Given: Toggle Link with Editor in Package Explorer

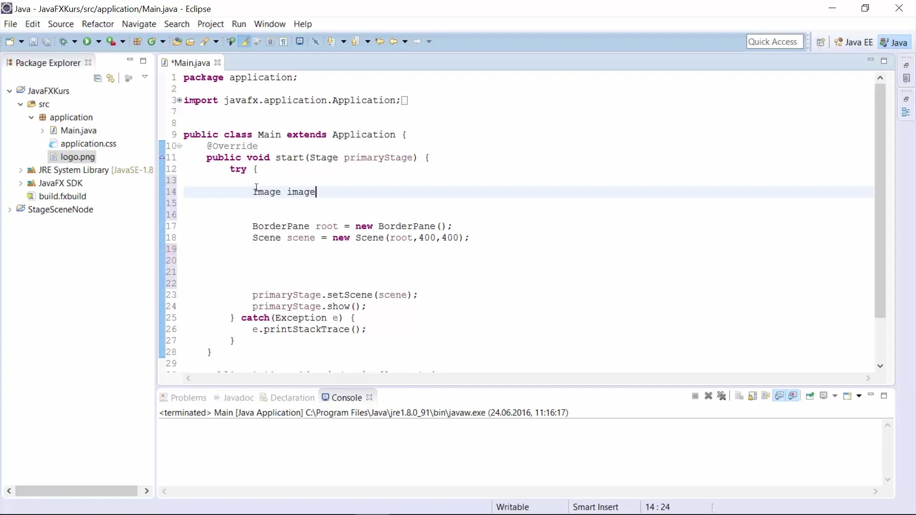Looking at the screenshot, I should [x=111, y=78].
